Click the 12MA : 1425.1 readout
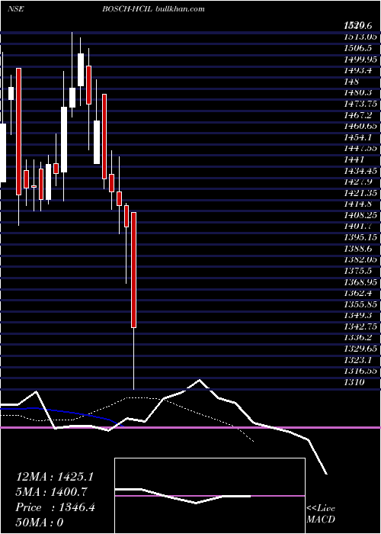Image resolution: width=381 pixels, height=534 pixels. tap(54, 477)
